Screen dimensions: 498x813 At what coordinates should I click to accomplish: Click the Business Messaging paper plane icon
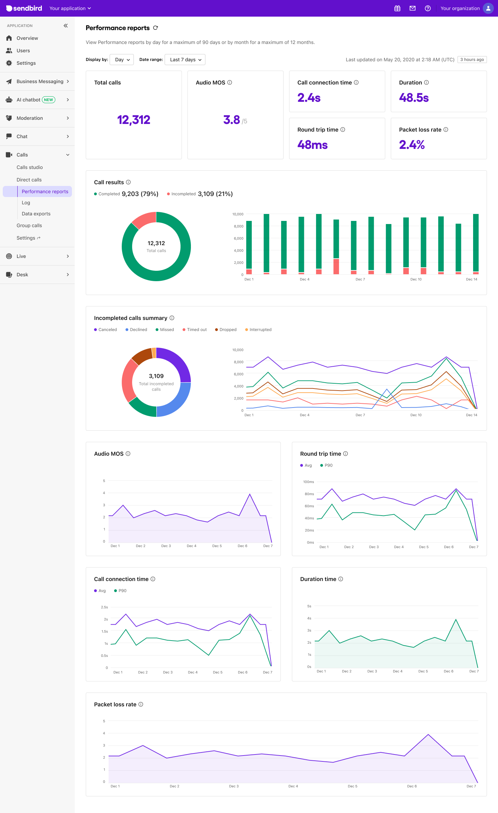tap(9, 81)
